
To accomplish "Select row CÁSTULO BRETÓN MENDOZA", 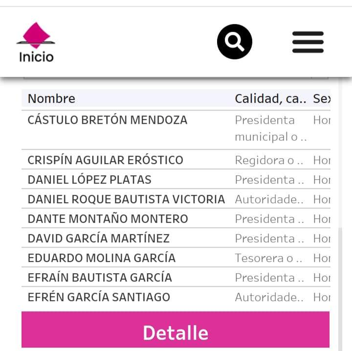I will [108, 120].
